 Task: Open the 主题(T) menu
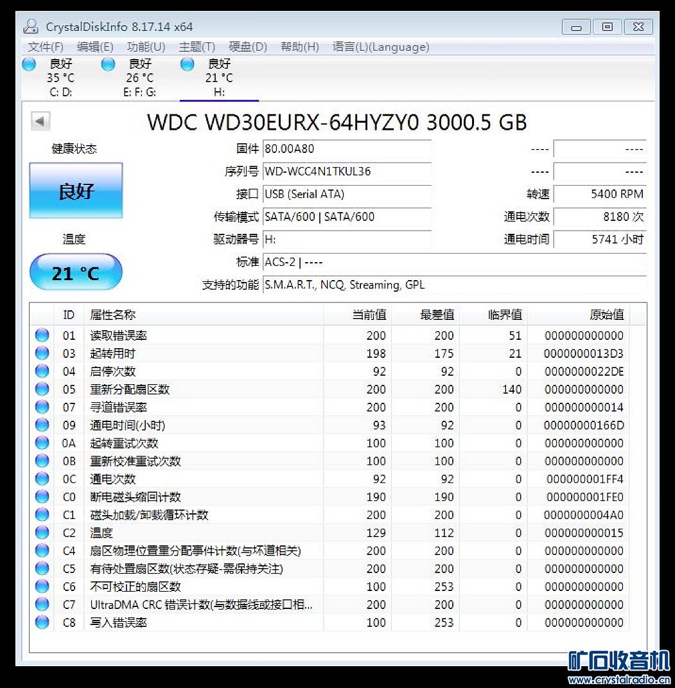(197, 46)
